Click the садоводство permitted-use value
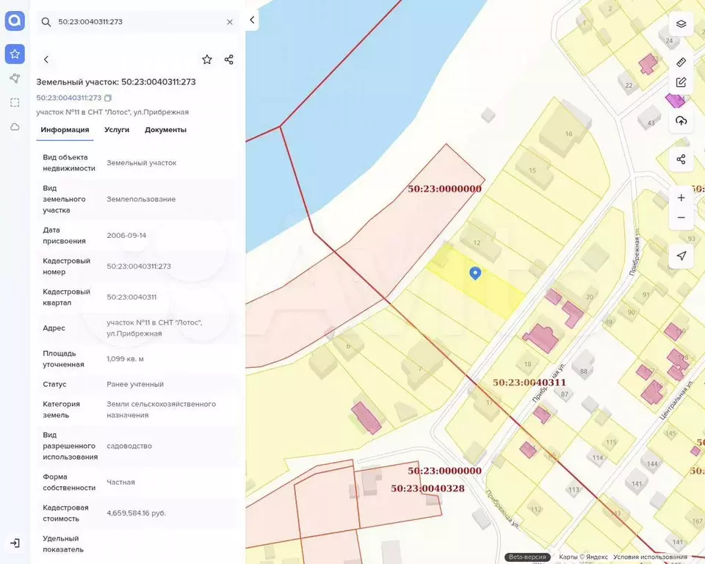 [129, 446]
